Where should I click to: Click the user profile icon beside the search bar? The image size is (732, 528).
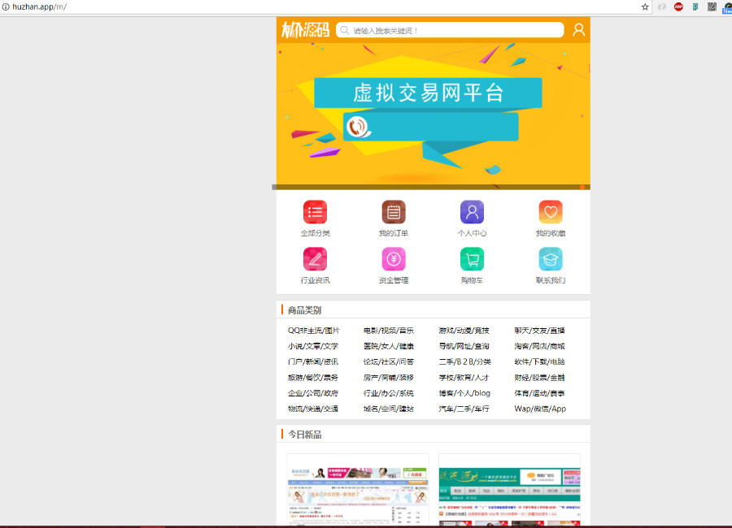point(578,29)
